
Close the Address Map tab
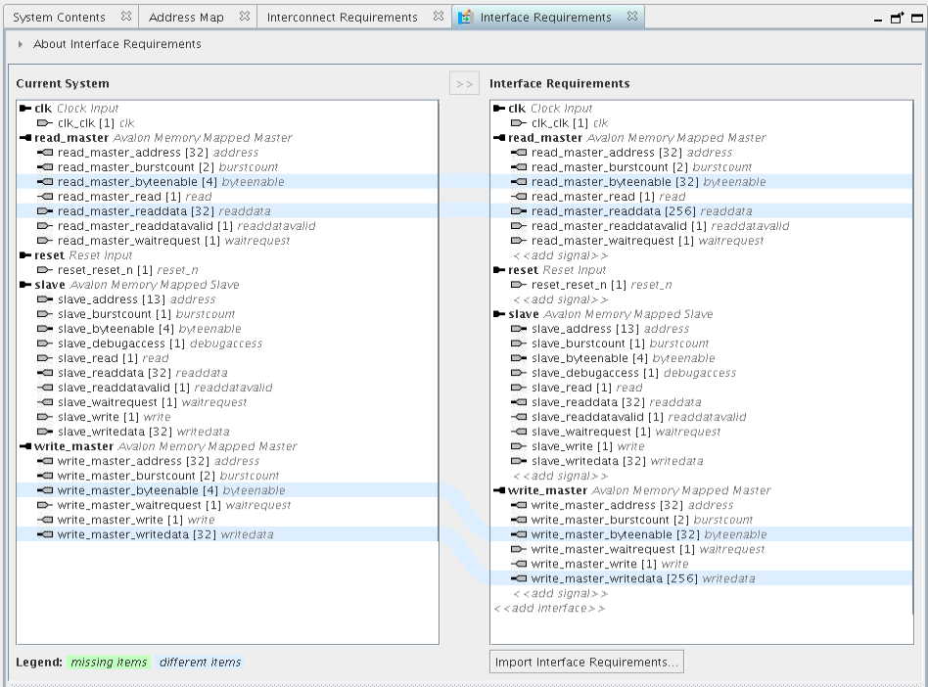coord(244,17)
